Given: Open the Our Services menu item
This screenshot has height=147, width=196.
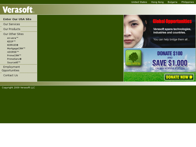Looking at the screenshot, I should (x=12, y=24).
